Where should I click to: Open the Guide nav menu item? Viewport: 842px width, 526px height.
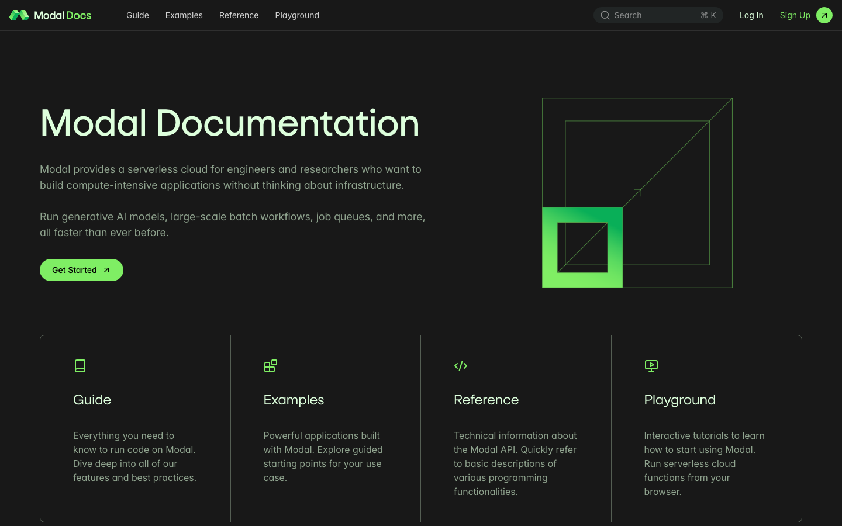click(137, 15)
